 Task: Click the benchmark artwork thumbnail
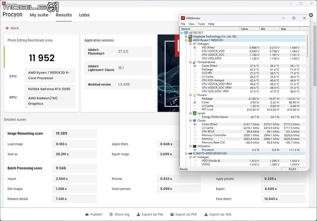[168, 73]
